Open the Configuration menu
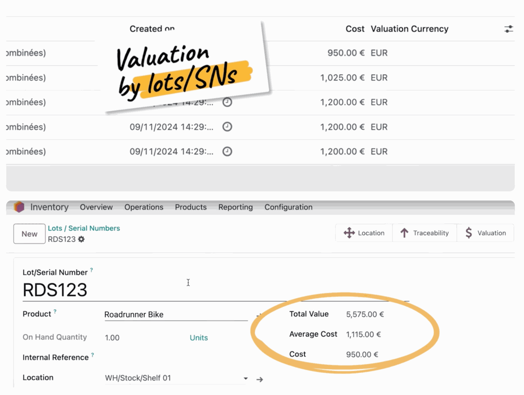 click(x=288, y=207)
